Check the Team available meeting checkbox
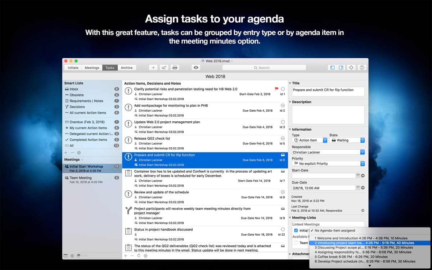This screenshot has width=432, height=270. pyautogui.click(x=296, y=243)
